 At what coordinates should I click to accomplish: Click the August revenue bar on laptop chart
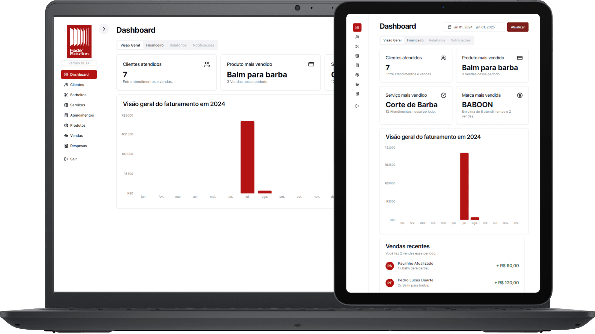coord(265,192)
